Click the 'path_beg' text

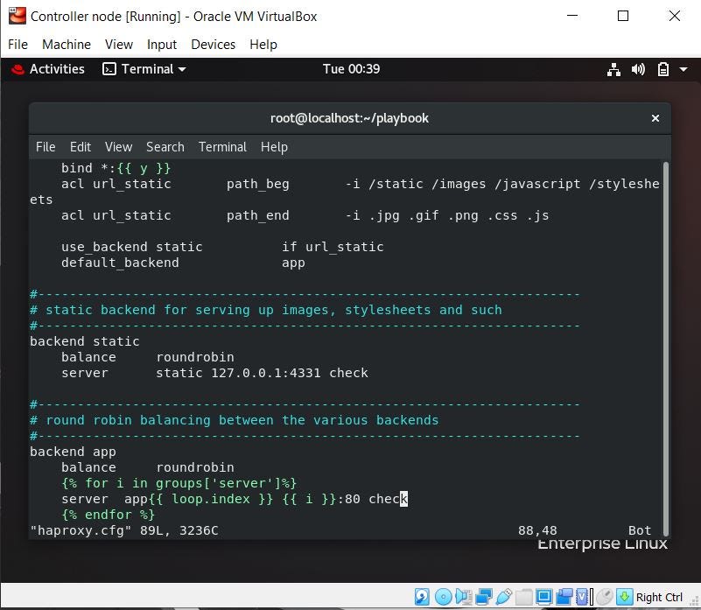coord(258,185)
